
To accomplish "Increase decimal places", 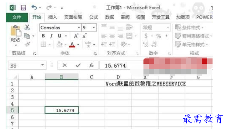I will [x=146, y=44].
